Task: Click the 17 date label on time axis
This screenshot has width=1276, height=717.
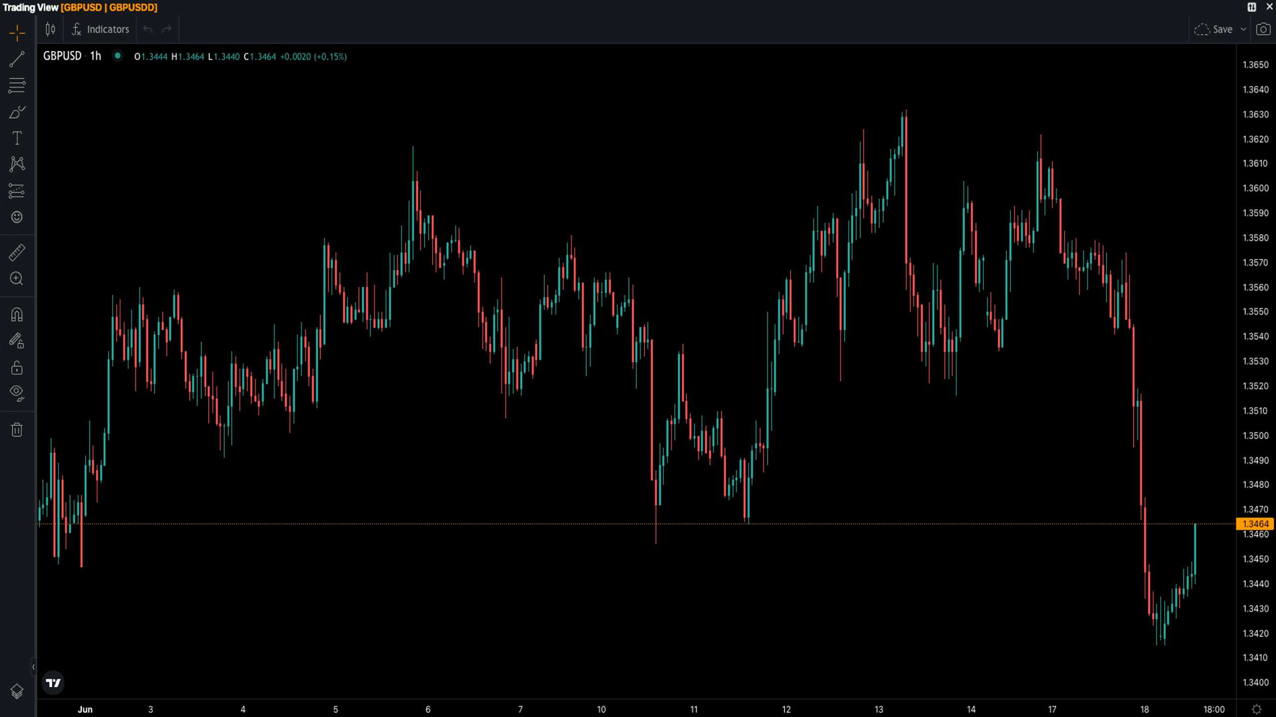Action: click(x=1052, y=710)
